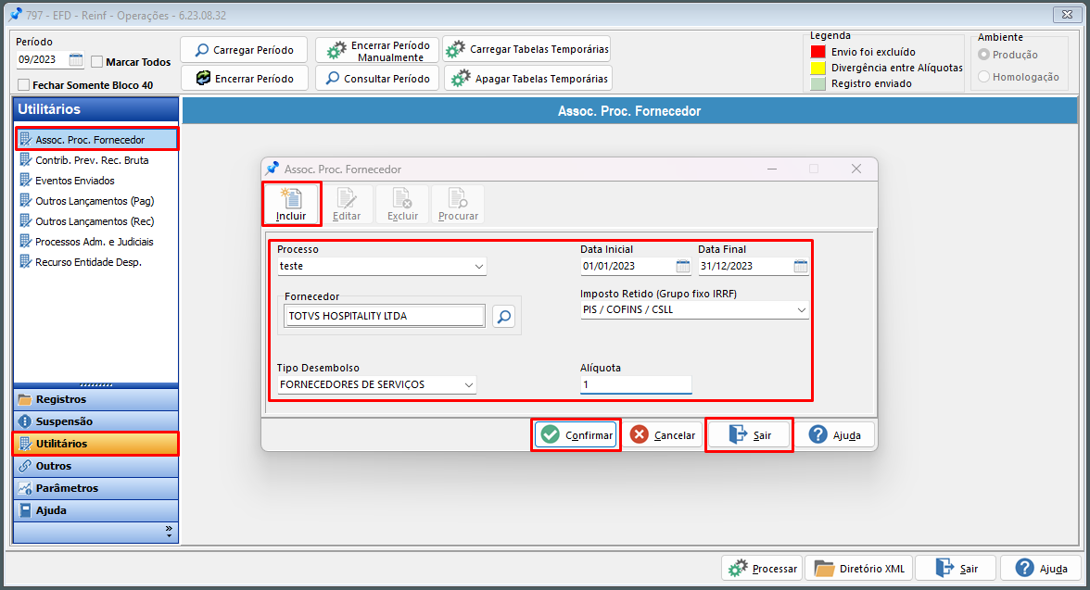
Task: Click the Incluir toolbar icon in dialog
Action: [x=291, y=199]
